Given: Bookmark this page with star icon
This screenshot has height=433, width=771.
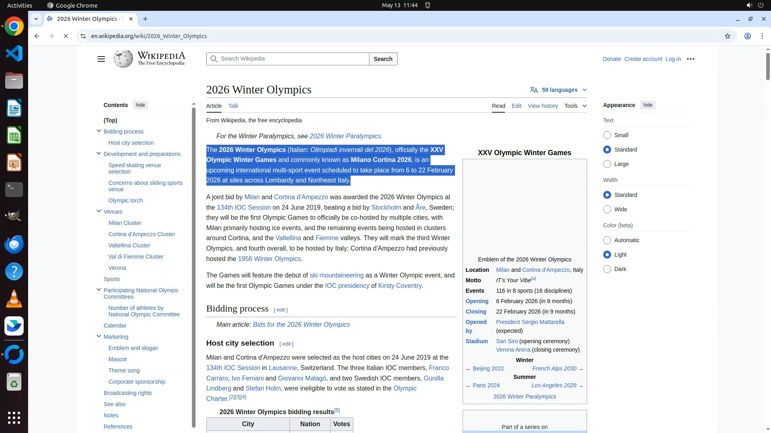Looking at the screenshot, I should 727,36.
